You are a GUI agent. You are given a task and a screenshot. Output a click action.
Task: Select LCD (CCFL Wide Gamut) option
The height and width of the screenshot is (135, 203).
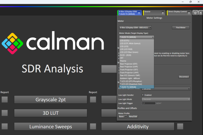137,44
